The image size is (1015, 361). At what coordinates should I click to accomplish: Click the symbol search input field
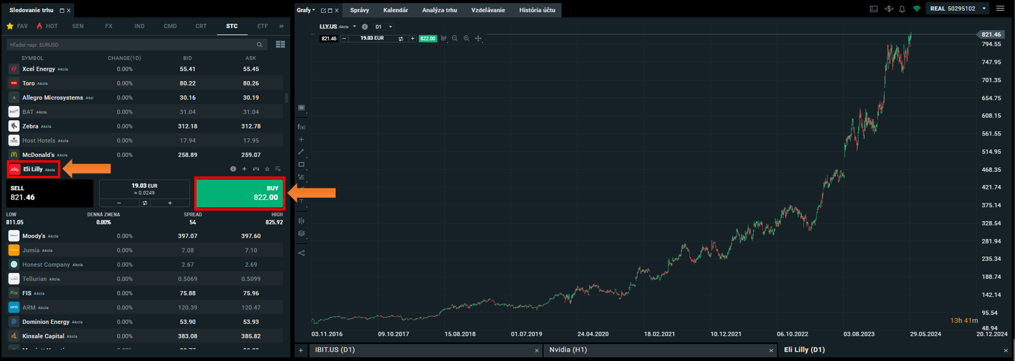(x=130, y=45)
